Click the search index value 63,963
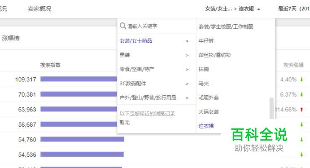 pyautogui.click(x=27, y=110)
